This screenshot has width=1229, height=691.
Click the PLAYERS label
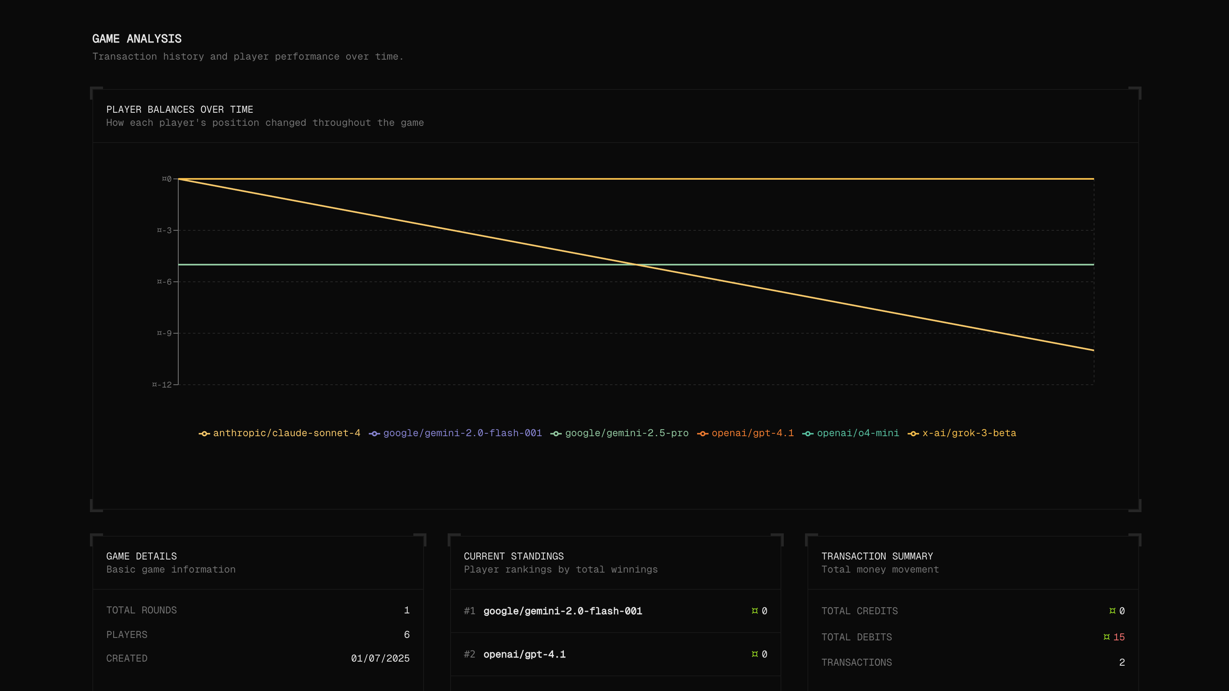tap(127, 635)
